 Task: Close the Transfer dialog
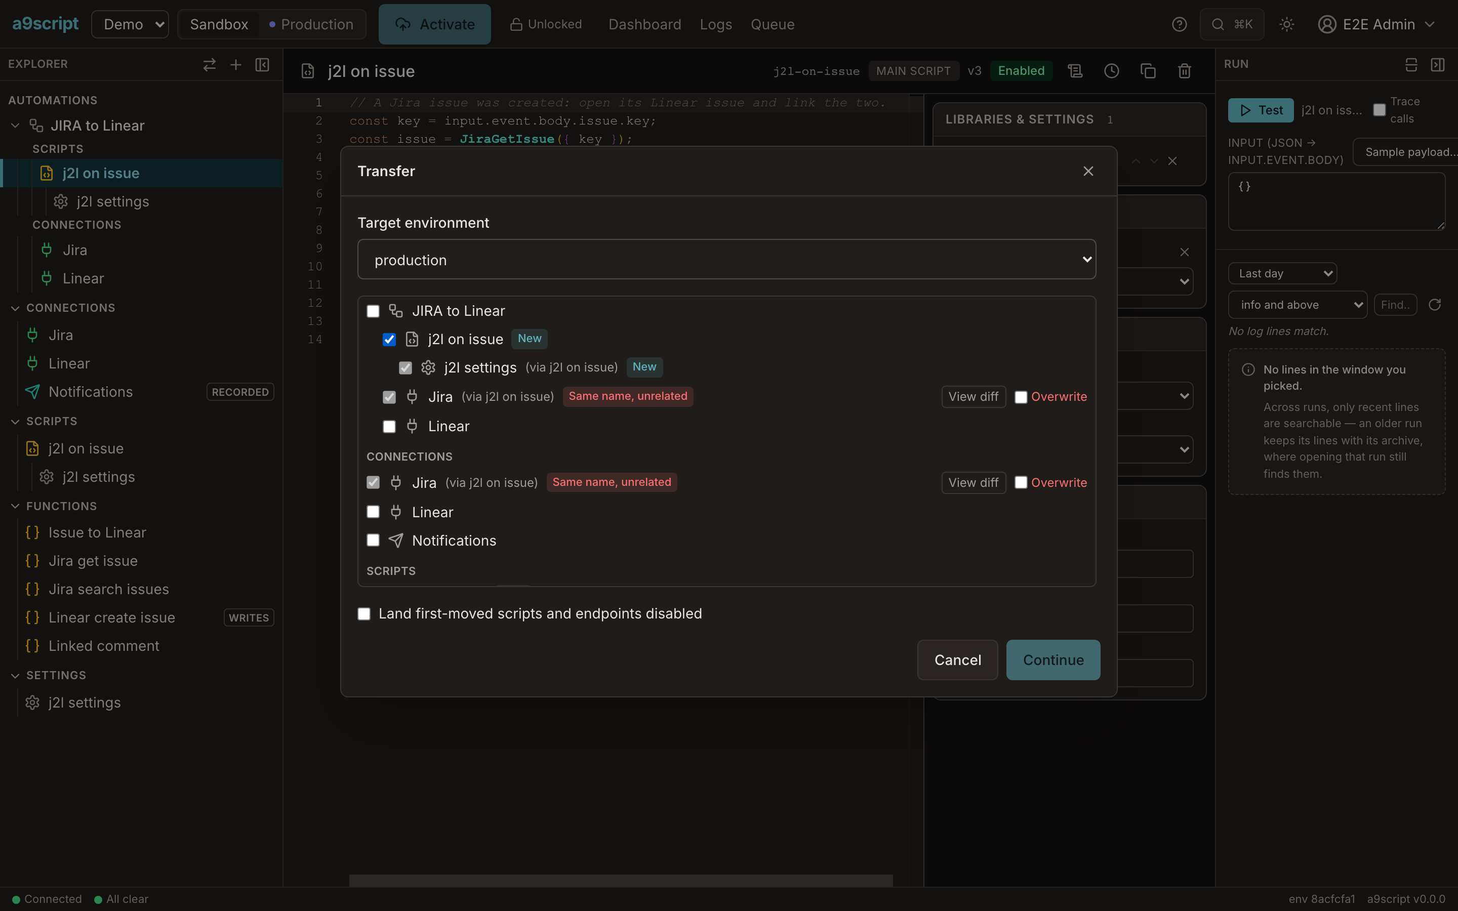click(x=1088, y=171)
